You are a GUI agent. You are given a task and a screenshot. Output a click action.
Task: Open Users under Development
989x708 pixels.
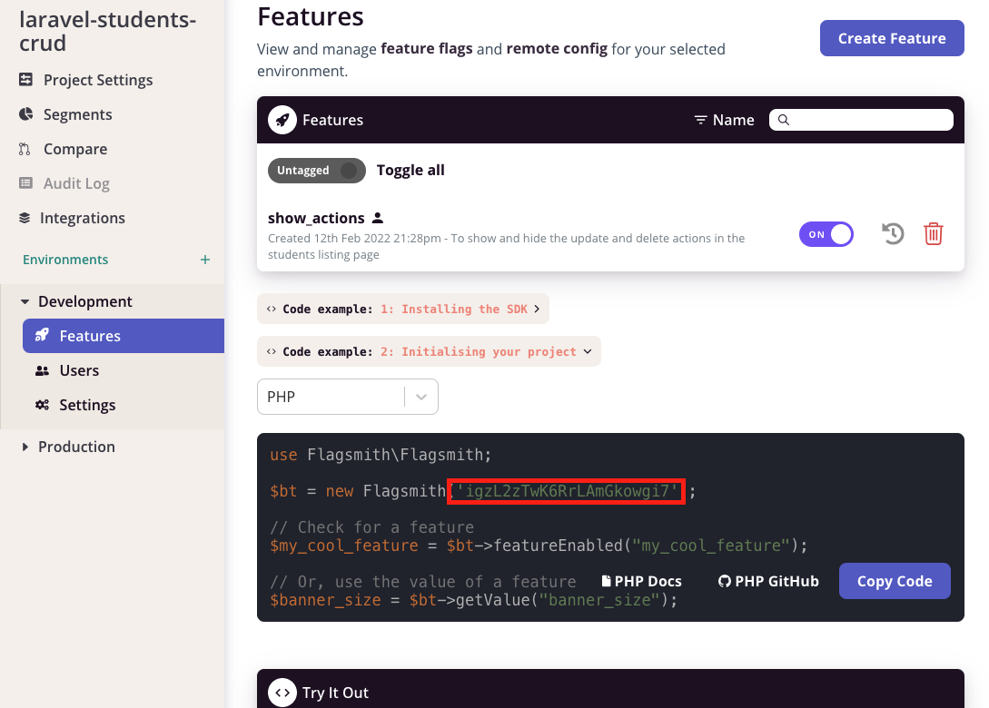[x=79, y=370]
